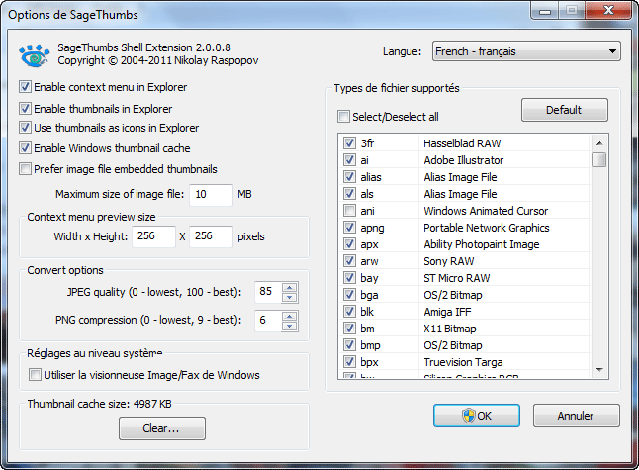Click the preview Width input field
The width and height of the screenshot is (639, 470).
(153, 236)
